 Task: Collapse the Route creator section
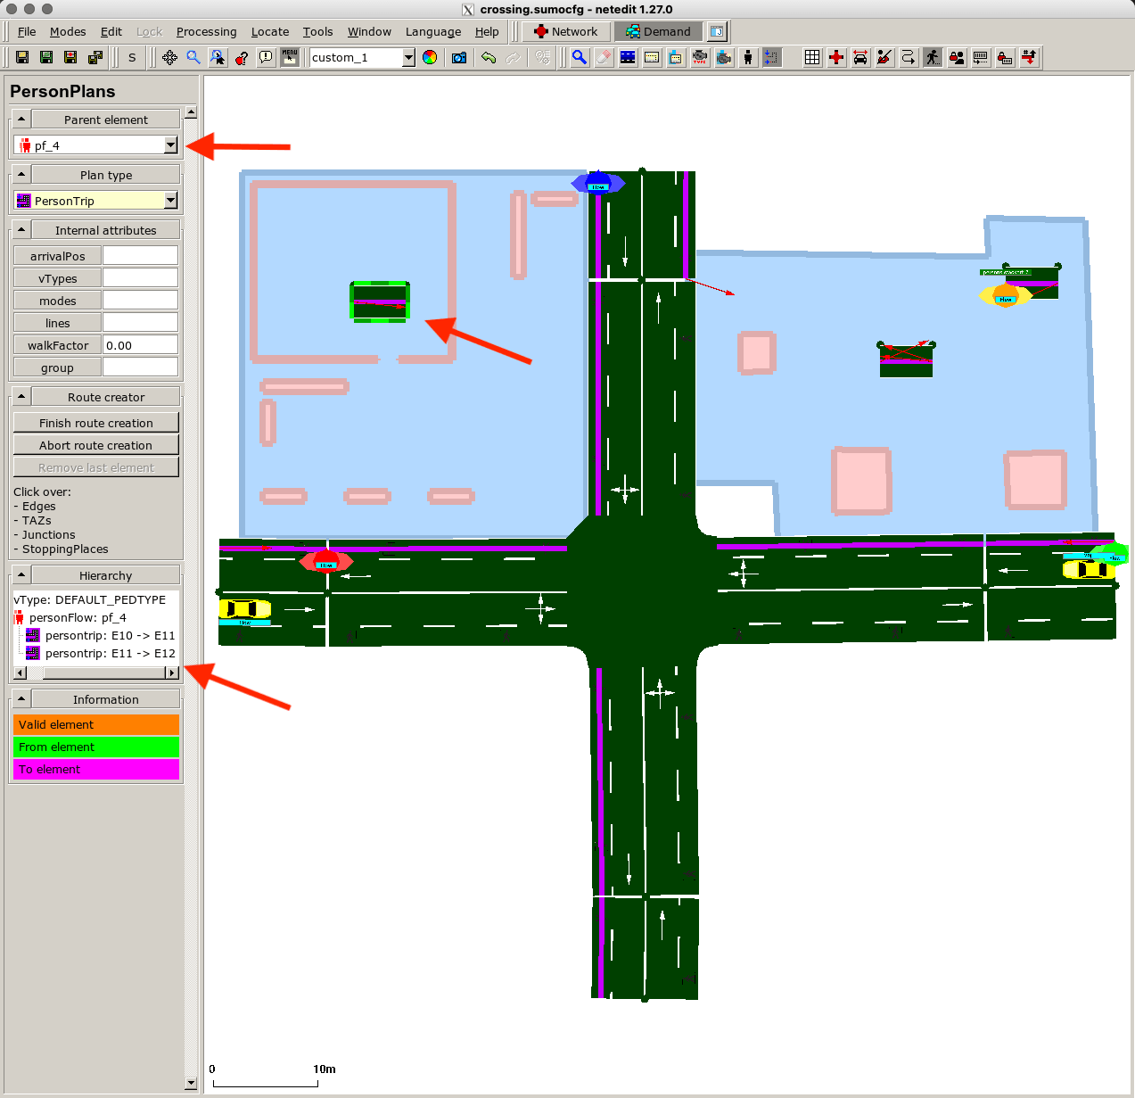21,396
